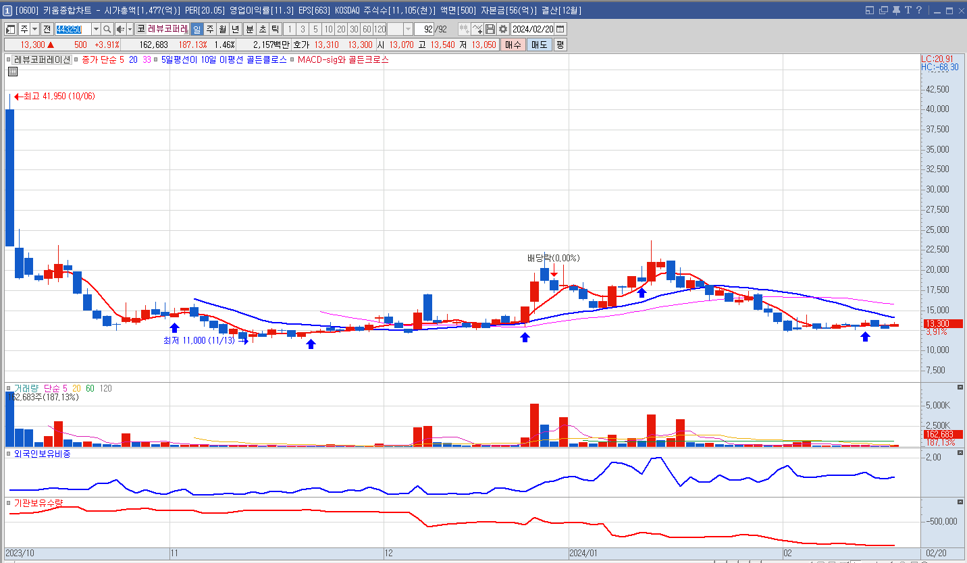
Task: Toggle the 종가 단순 moving average legend marker
Action: (76, 59)
